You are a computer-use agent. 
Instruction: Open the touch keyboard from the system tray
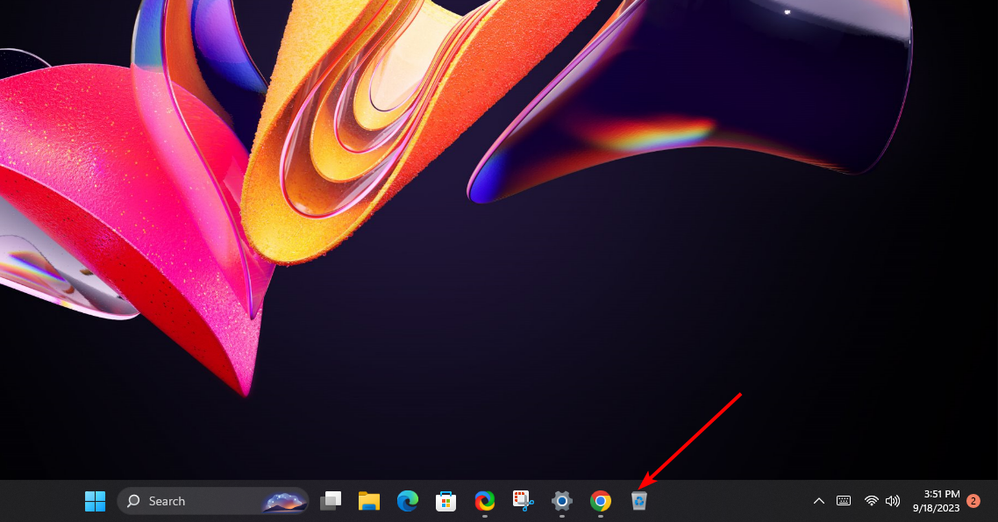[843, 501]
